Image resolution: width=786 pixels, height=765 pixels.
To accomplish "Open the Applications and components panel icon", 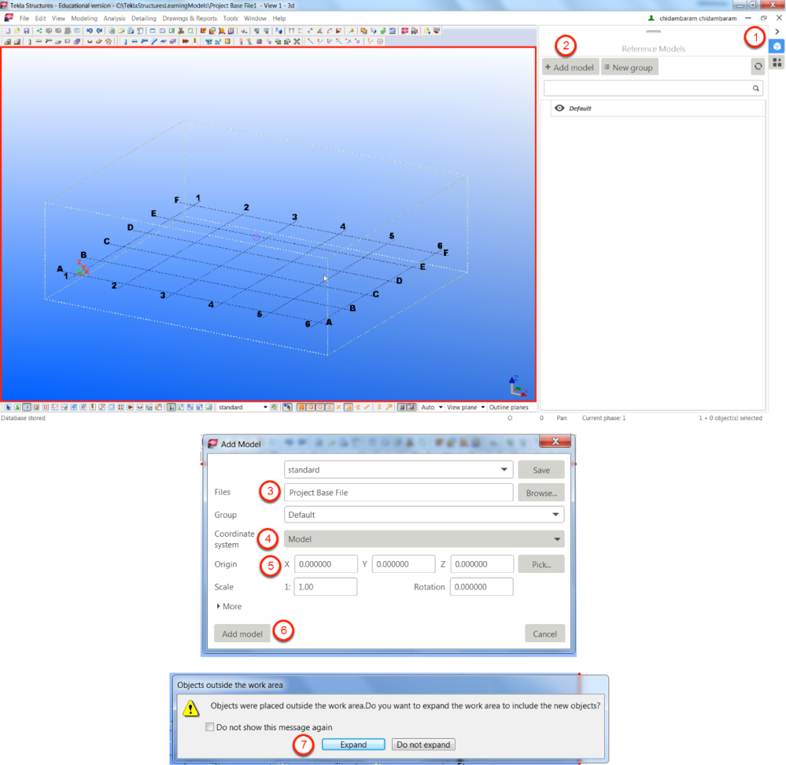I will (777, 63).
